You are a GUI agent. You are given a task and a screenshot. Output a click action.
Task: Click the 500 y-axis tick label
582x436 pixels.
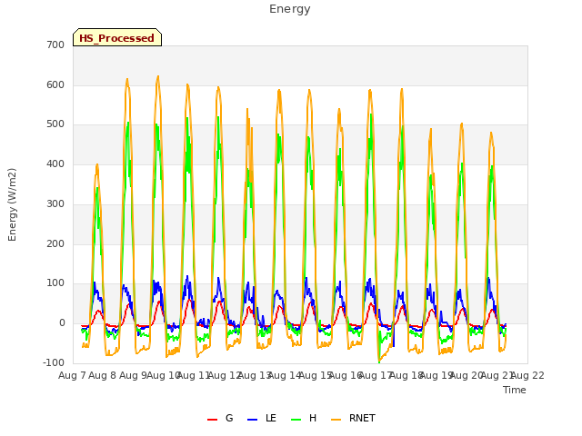pyautogui.click(x=55, y=124)
